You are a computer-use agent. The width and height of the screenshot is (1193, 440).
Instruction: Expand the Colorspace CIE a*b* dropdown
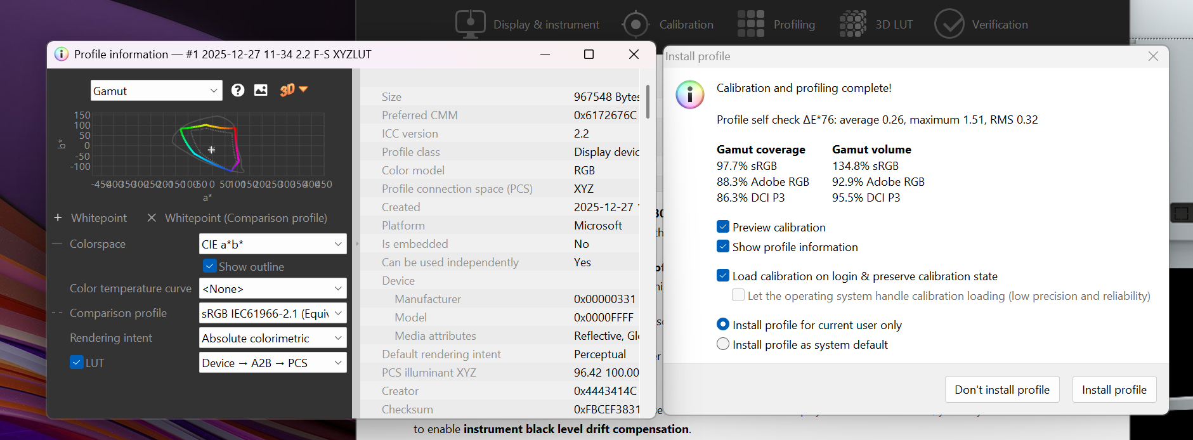coord(273,244)
